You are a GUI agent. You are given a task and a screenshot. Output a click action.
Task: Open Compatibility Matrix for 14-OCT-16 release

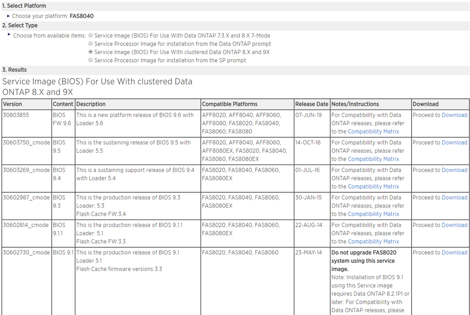pyautogui.click(x=373, y=159)
